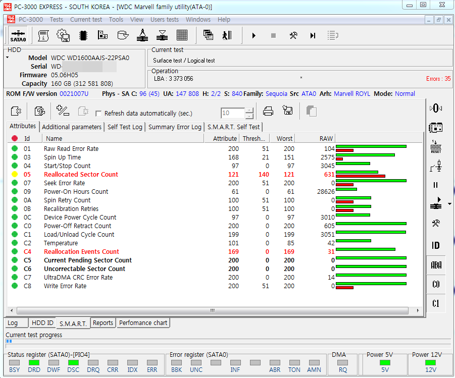455x378 pixels.
Task: Click the tasks list icon at toolbar end
Action: coord(333,35)
